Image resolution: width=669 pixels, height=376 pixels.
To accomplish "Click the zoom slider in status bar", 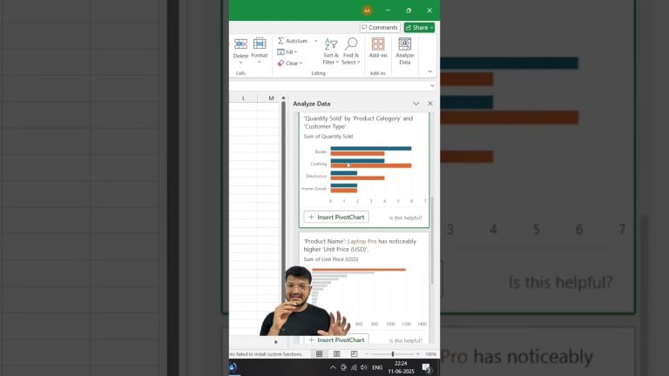I will point(392,354).
